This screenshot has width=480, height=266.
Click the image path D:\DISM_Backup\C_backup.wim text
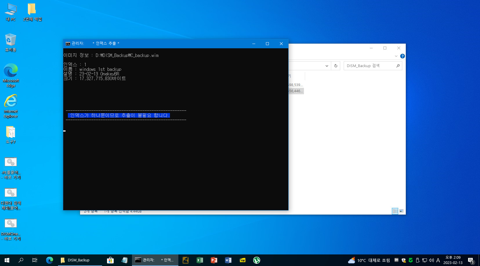click(127, 56)
